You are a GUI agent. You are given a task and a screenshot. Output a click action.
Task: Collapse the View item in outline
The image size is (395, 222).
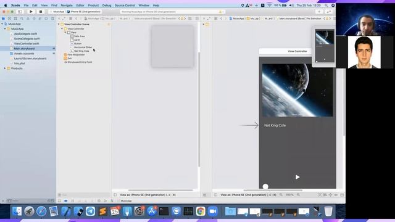click(65, 33)
